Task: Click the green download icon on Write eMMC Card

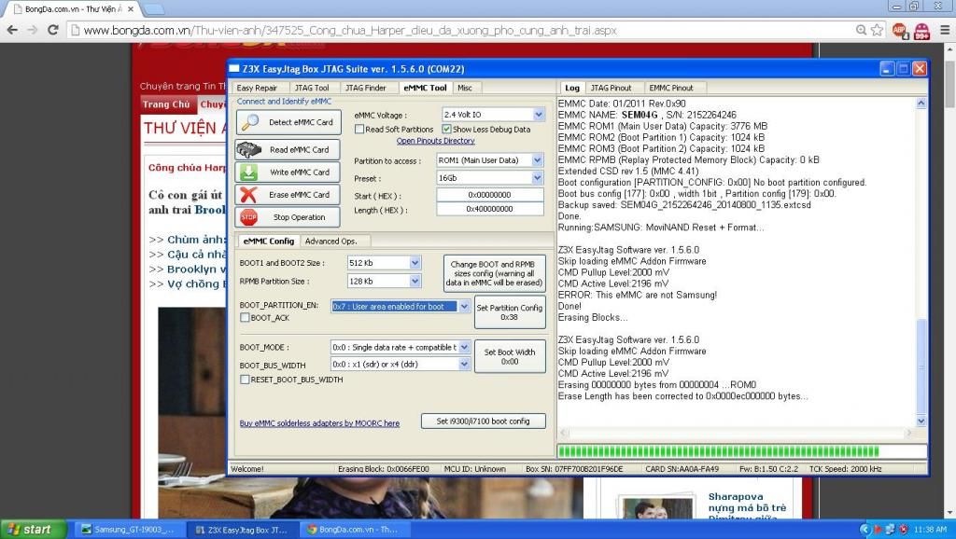Action: [x=248, y=173]
